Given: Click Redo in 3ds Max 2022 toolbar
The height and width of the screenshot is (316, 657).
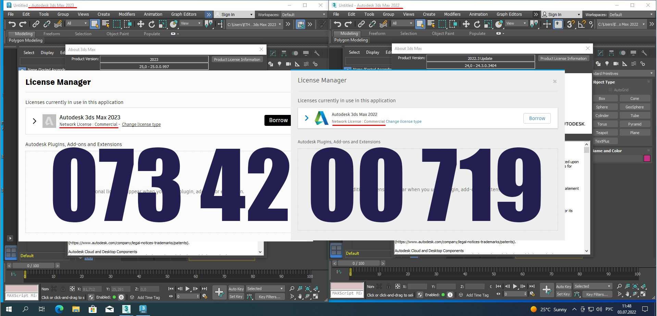Looking at the screenshot, I should [x=348, y=24].
